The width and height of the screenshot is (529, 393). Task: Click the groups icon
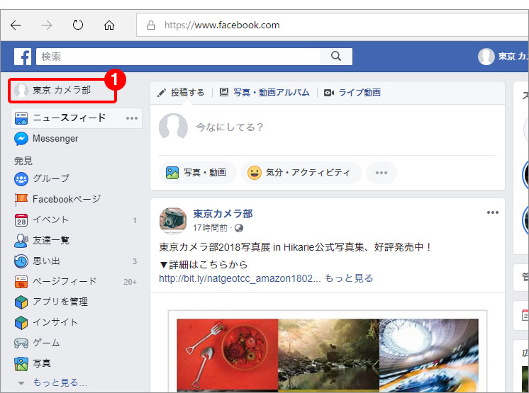[21, 178]
